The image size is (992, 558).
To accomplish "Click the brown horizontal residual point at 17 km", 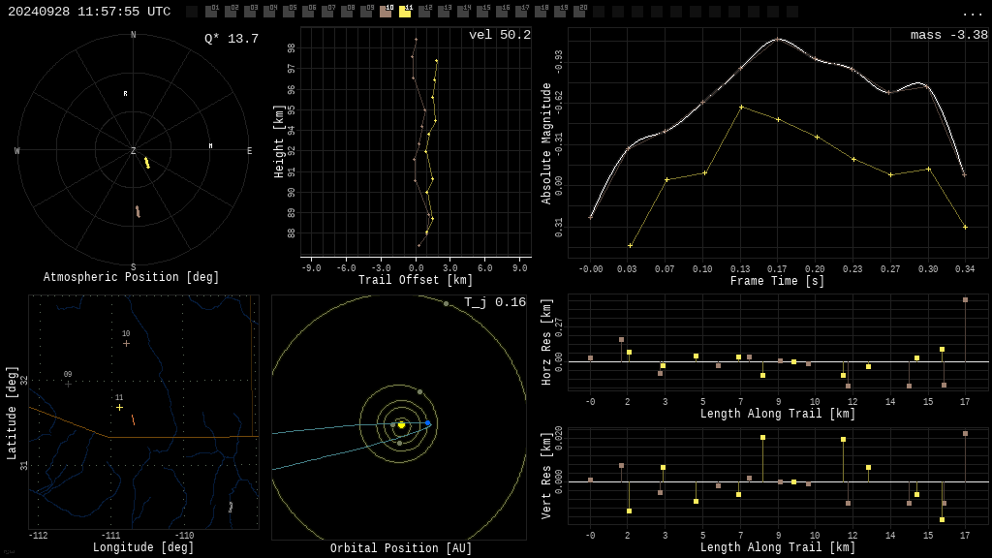I will 965,300.
